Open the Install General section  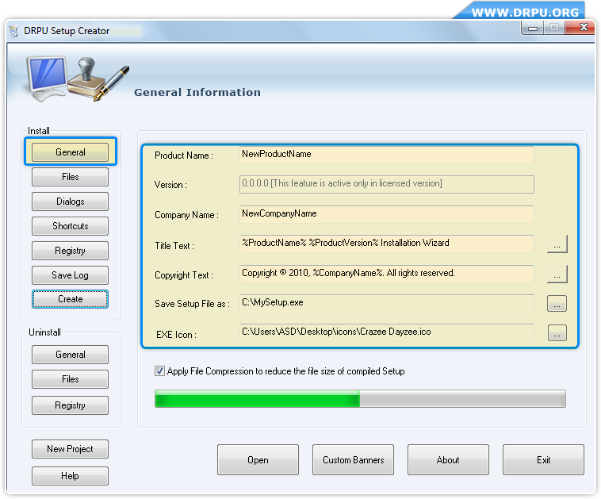[x=70, y=152]
